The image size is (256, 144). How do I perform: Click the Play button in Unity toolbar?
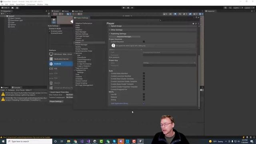point(124,8)
